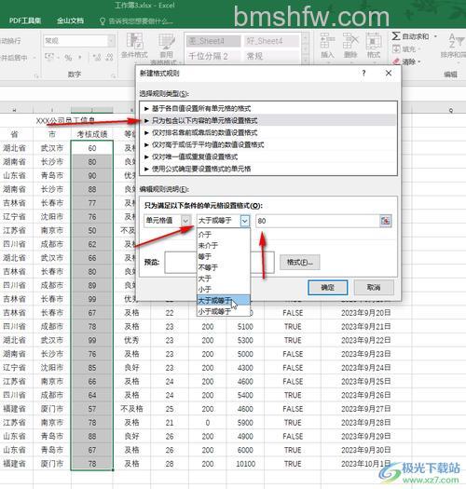Open the Clear dropdown arrow
Image resolution: width=466 pixels, height=489 pixels.
point(419,61)
